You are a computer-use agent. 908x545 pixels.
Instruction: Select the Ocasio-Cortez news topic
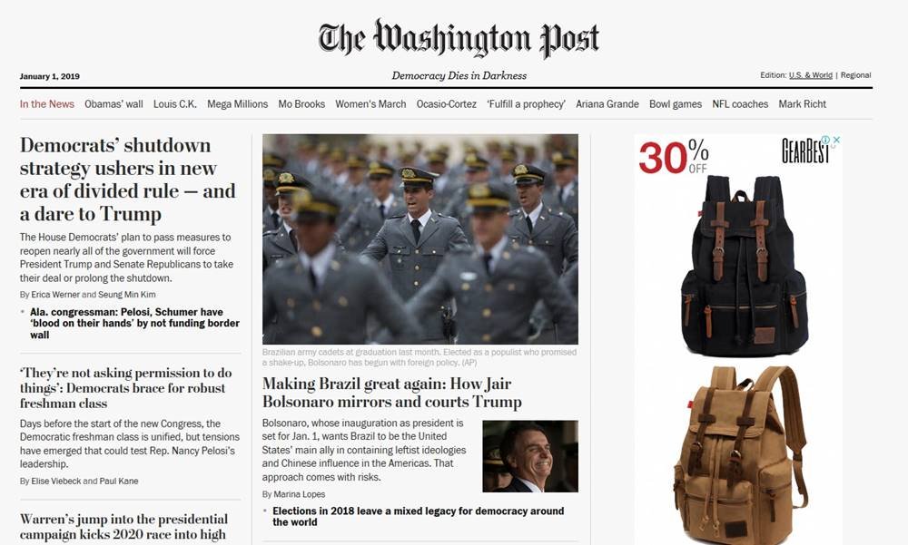[x=446, y=104]
